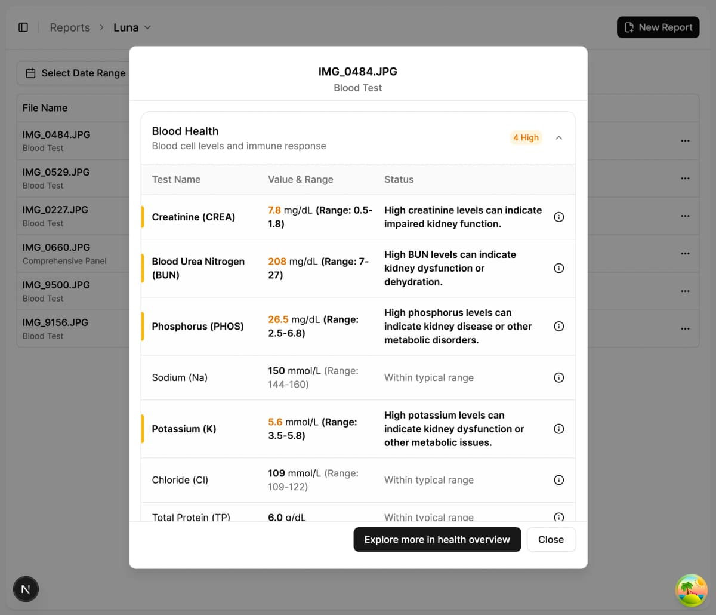The width and height of the screenshot is (716, 615).
Task: Click the info icon for Blood Urea Nitrogen
Action: coord(559,268)
